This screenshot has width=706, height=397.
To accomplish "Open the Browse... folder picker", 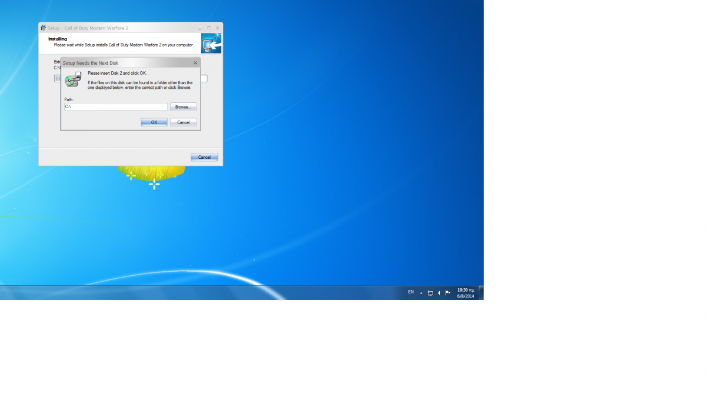I will pos(184,107).
